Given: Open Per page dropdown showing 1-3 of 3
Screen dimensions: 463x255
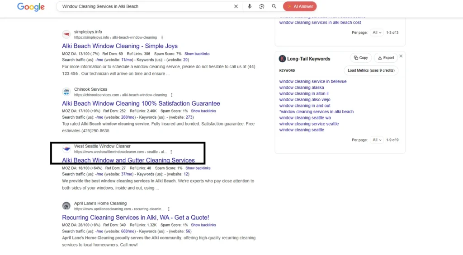Looking at the screenshot, I should click(377, 33).
